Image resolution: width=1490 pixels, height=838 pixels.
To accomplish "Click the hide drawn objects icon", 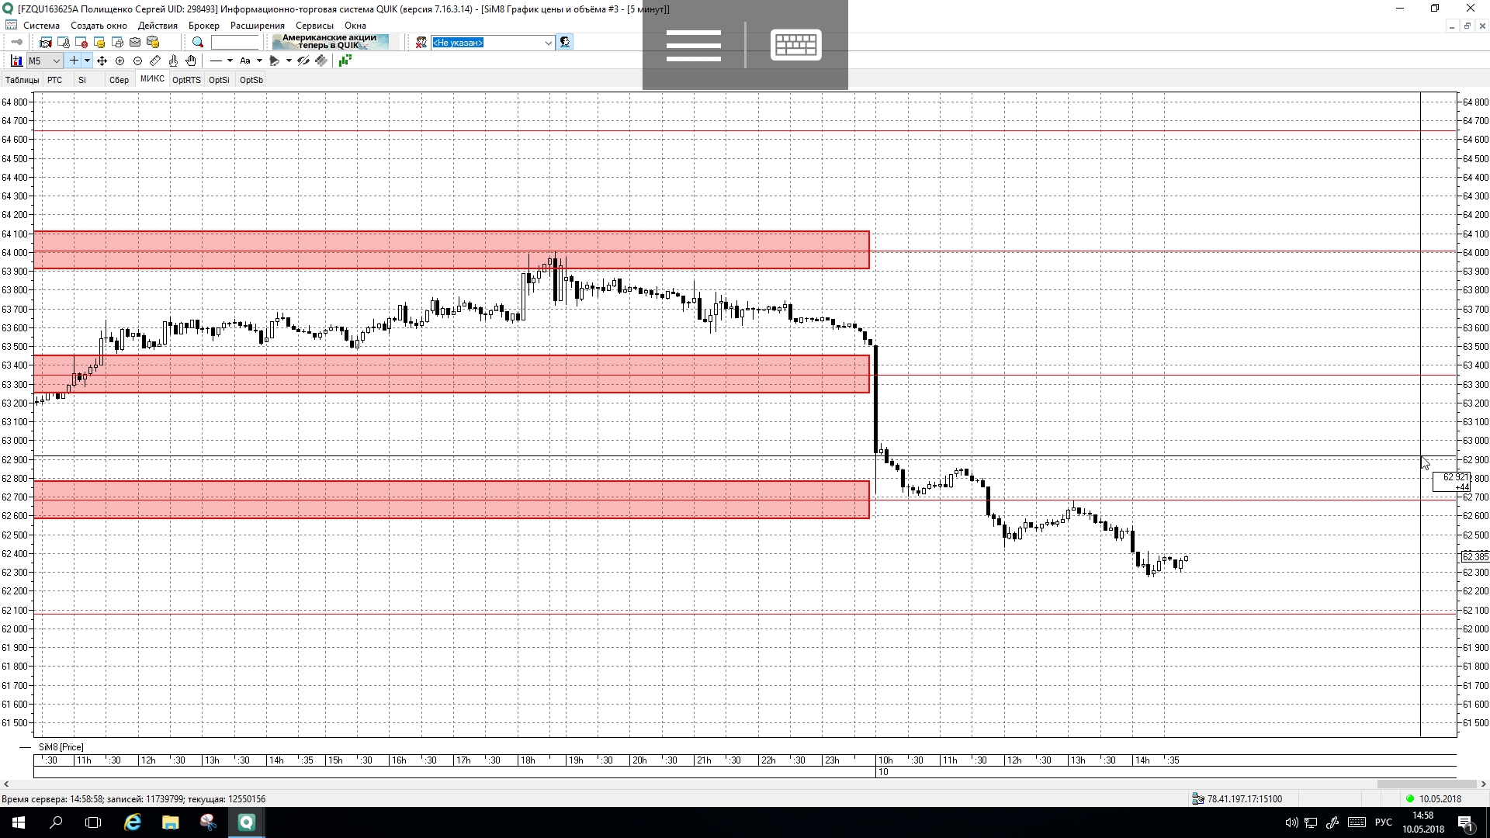I will pos(303,61).
